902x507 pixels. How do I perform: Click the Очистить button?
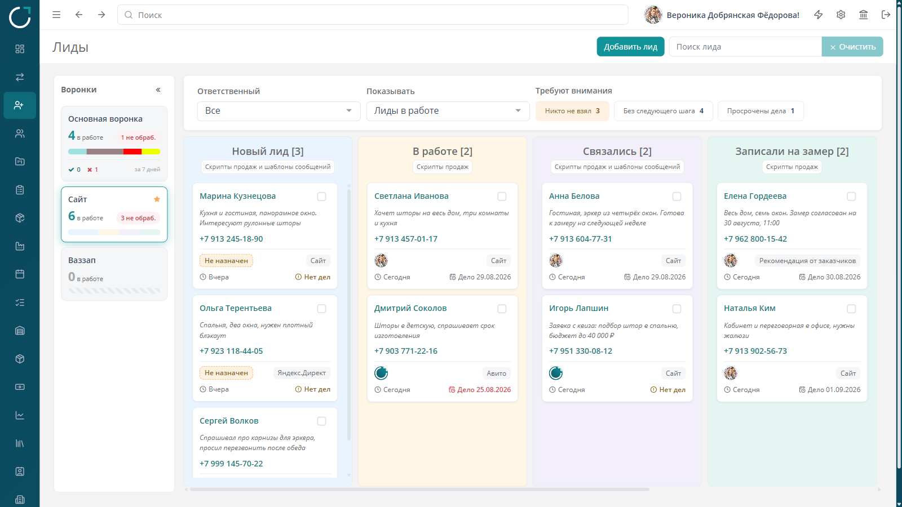point(852,47)
